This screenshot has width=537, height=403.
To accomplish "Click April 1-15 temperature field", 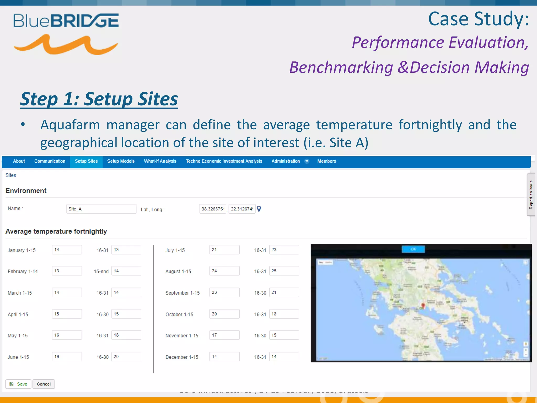I will click(67, 314).
